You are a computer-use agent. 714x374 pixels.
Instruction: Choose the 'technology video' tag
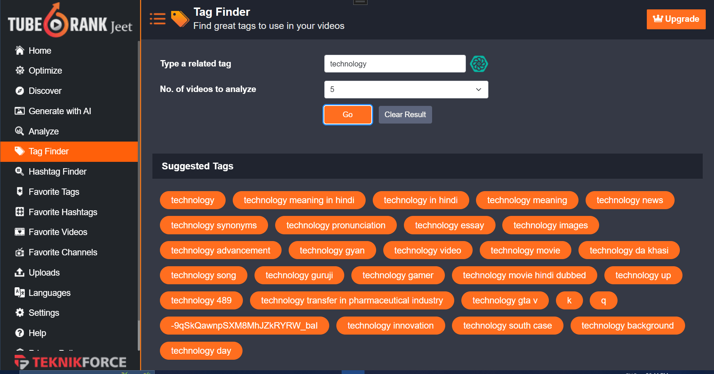point(428,250)
